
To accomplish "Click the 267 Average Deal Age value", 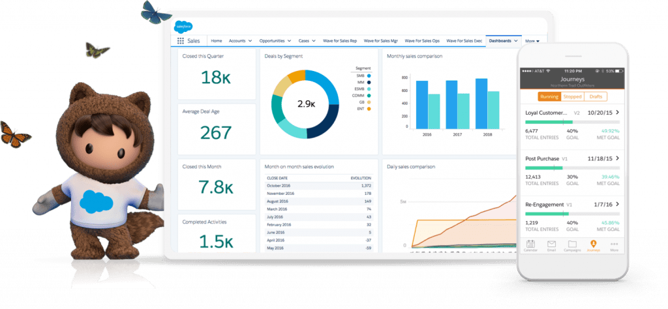I will [x=215, y=133].
